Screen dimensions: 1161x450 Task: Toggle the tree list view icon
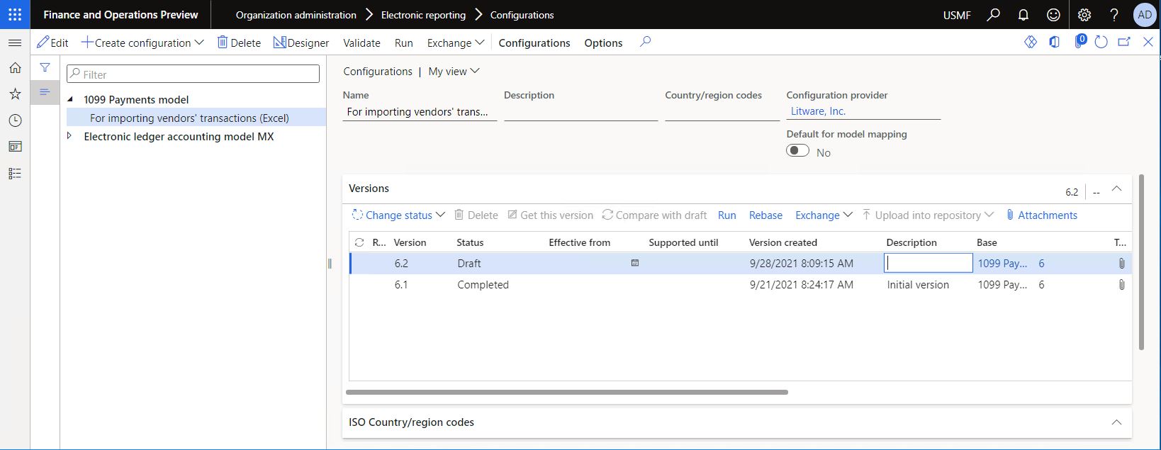pos(45,92)
